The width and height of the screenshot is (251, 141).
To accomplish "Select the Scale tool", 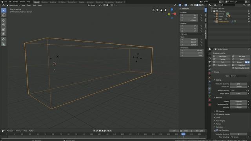I will click(4, 29).
